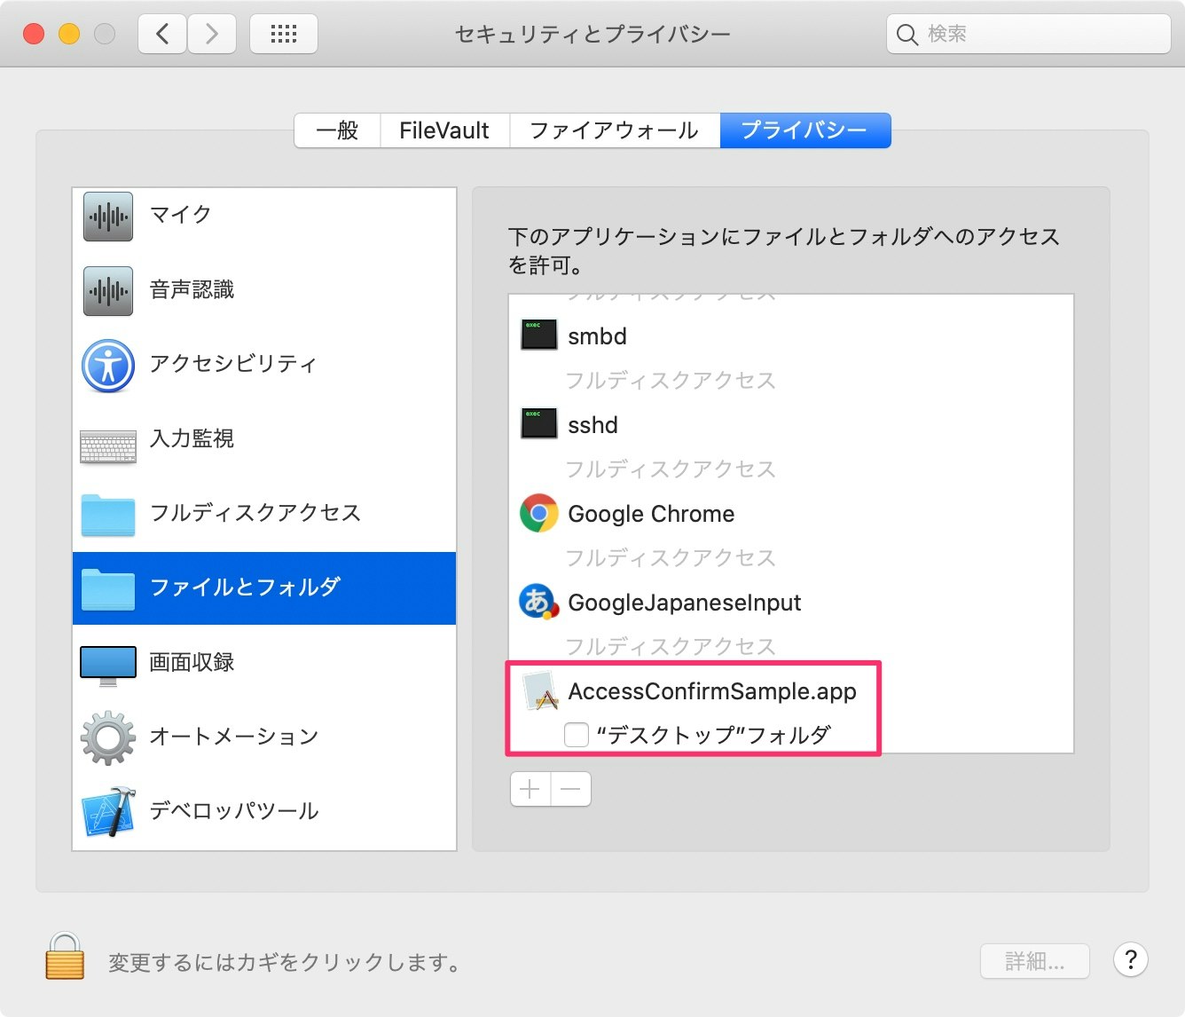Click the minus remove app button

(571, 789)
